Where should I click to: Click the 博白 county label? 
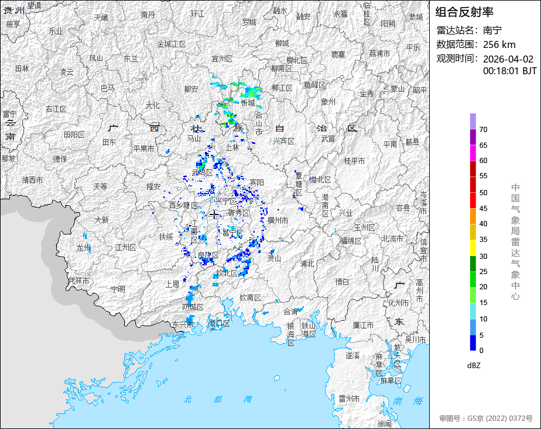pyautogui.click(x=342, y=282)
